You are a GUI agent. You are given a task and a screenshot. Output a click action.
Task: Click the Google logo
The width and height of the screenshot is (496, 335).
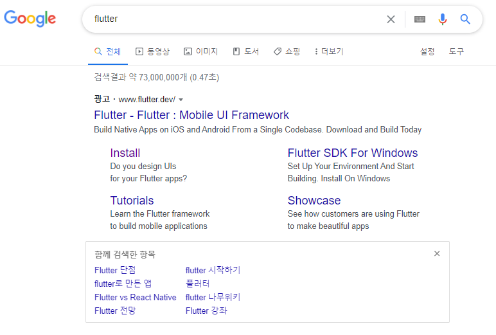click(30, 19)
